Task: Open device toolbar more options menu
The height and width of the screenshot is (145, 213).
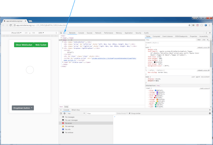Action: pos(56,33)
